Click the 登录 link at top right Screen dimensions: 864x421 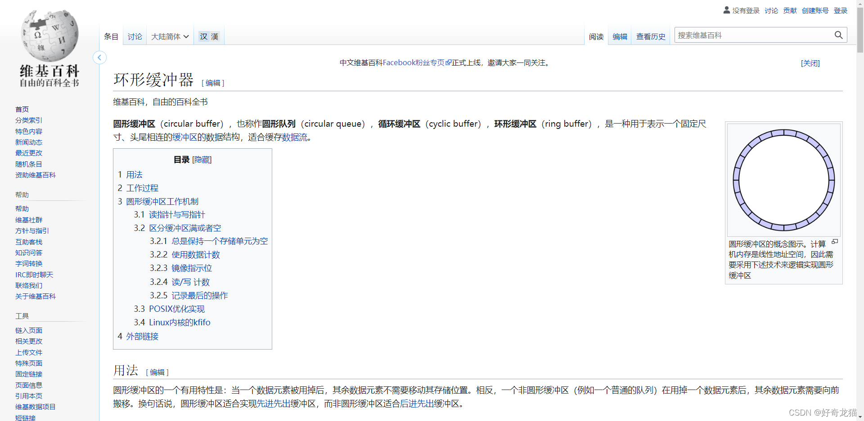841,10
